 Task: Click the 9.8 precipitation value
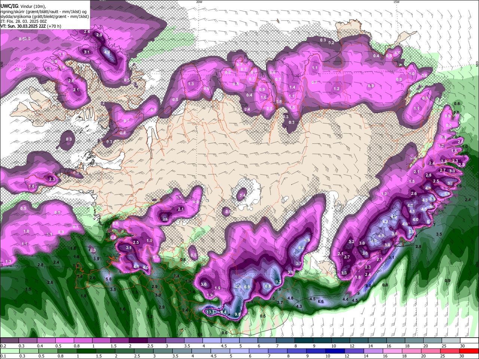pos(237,314)
